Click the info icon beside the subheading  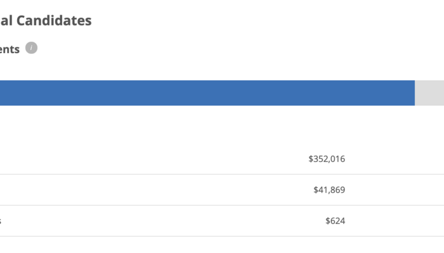(x=32, y=48)
